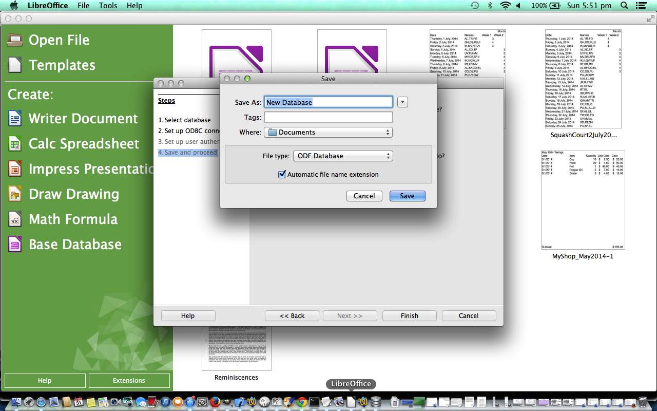Select wizard step 1. Select database
This screenshot has height=411, width=657.
click(184, 120)
